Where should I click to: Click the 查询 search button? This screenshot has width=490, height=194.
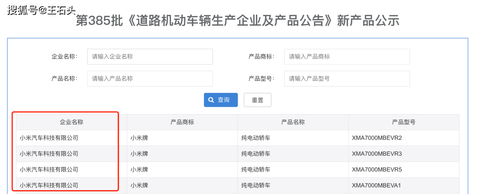(x=221, y=100)
